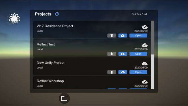This screenshot has width=188, height=106.
Task: Select the Reflect Workshop project row
Action: click(x=92, y=82)
